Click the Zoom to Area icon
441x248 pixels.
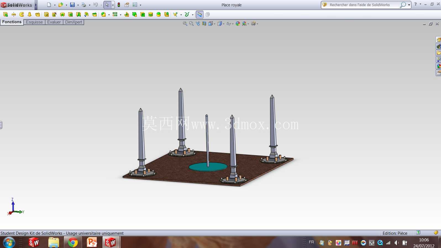[x=191, y=24]
